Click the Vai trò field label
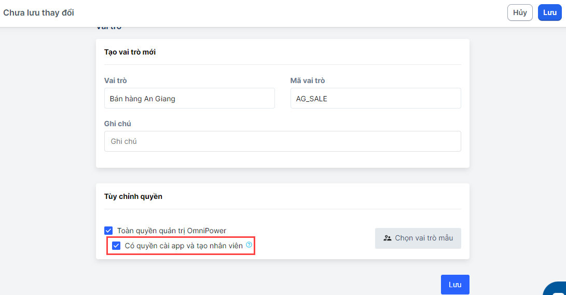566x295 pixels. tap(115, 81)
